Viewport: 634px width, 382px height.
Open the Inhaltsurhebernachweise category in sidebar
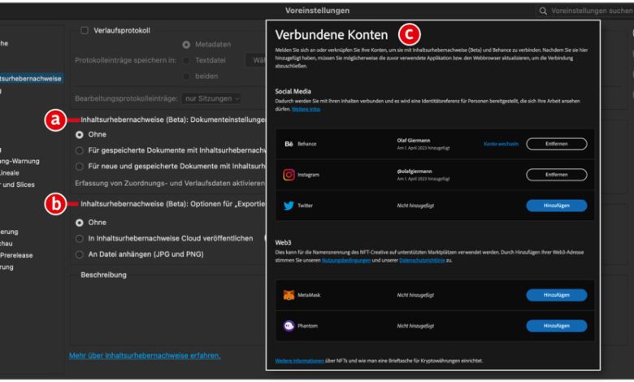tap(31, 78)
